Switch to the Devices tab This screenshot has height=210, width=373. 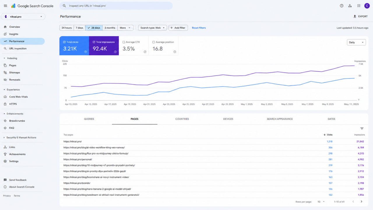[x=228, y=119]
